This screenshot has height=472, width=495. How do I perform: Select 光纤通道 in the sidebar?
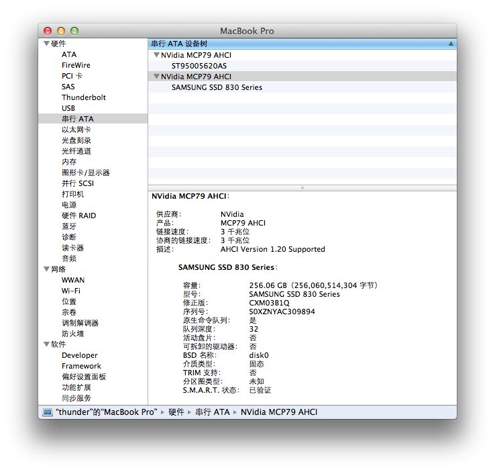click(x=76, y=151)
